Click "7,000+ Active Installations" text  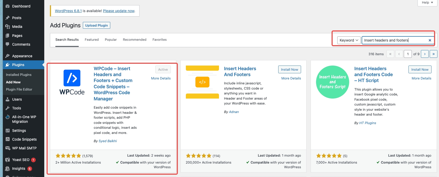[336, 163]
